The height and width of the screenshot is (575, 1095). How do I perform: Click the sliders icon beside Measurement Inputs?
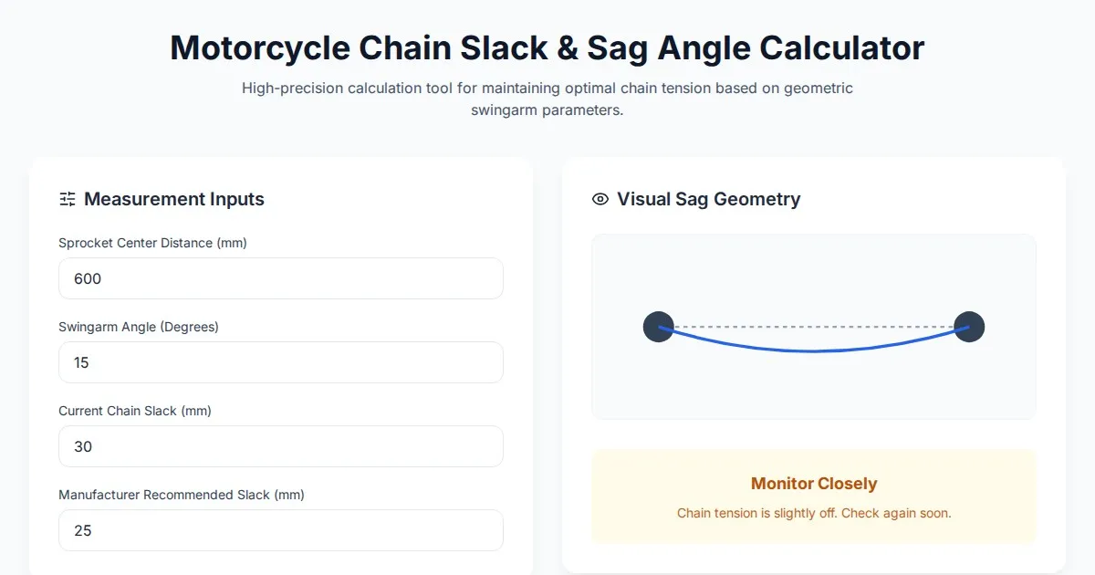pyautogui.click(x=67, y=199)
